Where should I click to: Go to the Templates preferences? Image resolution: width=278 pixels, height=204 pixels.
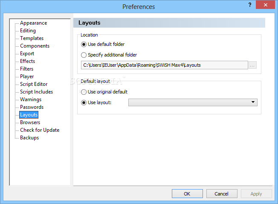(32, 38)
